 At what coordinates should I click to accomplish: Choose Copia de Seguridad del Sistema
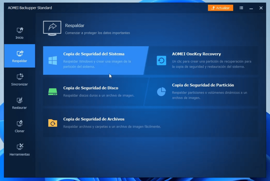point(94,54)
